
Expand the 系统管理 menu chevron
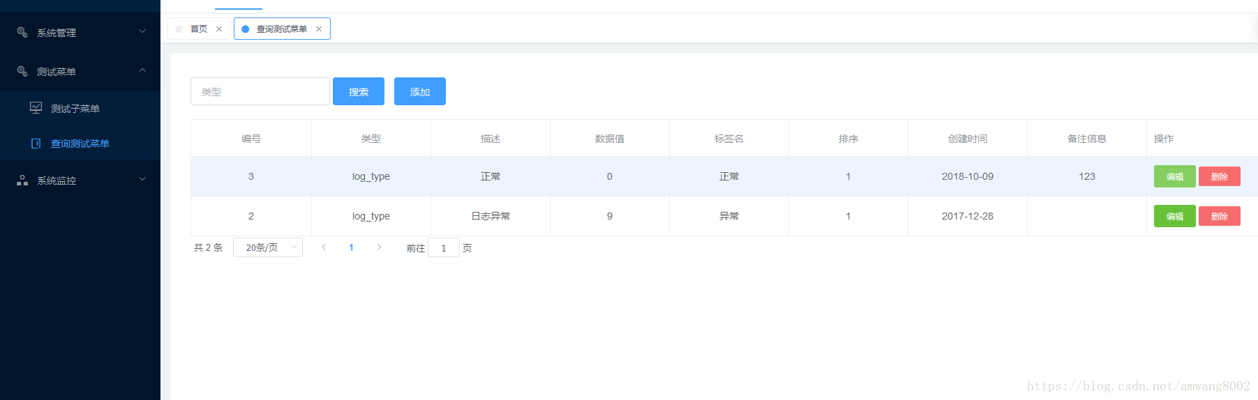[x=142, y=31]
